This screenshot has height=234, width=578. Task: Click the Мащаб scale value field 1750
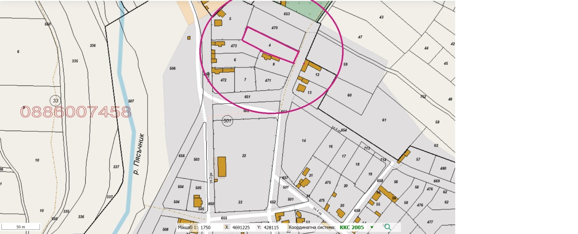206,228
